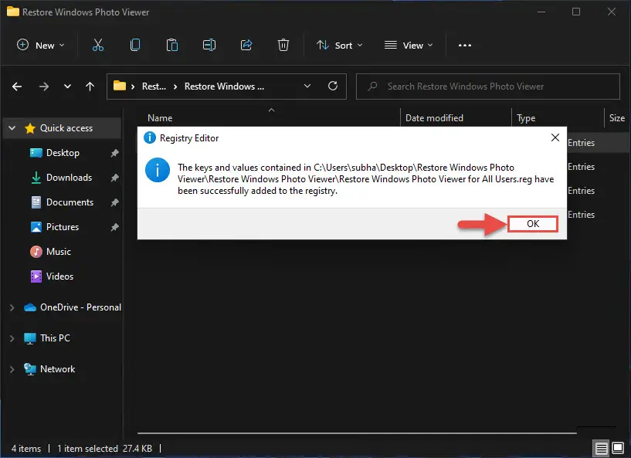Open the New dropdown menu
This screenshot has width=631, height=458.
40,45
